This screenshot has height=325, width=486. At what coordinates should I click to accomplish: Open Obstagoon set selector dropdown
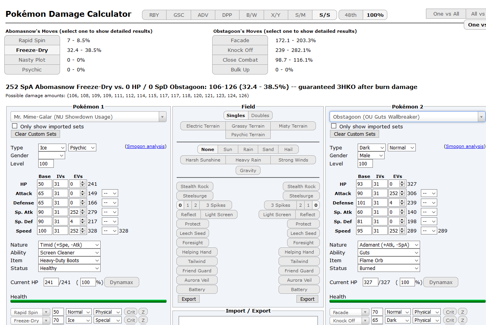point(407,117)
